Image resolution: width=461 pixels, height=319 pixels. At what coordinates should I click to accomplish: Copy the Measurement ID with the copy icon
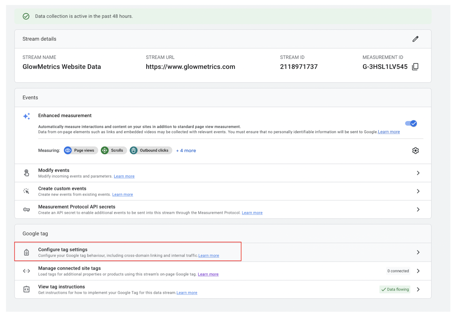pyautogui.click(x=415, y=67)
